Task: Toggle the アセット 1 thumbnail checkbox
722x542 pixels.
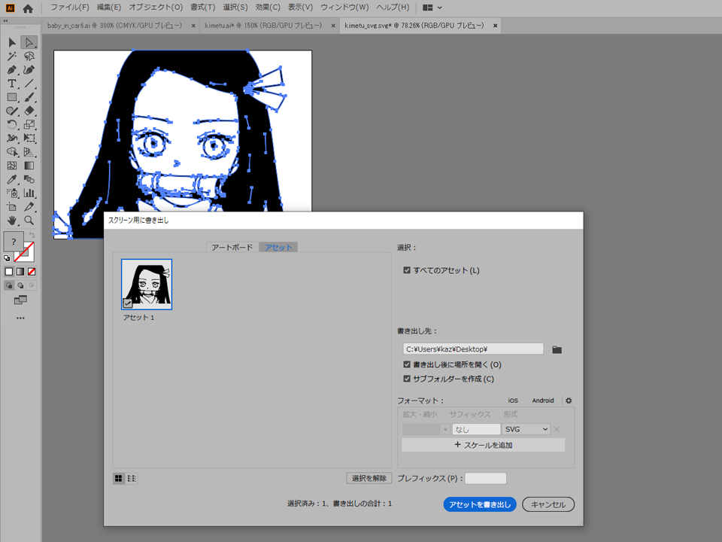Action: click(128, 303)
